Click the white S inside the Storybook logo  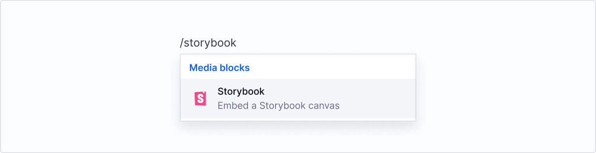(x=200, y=99)
